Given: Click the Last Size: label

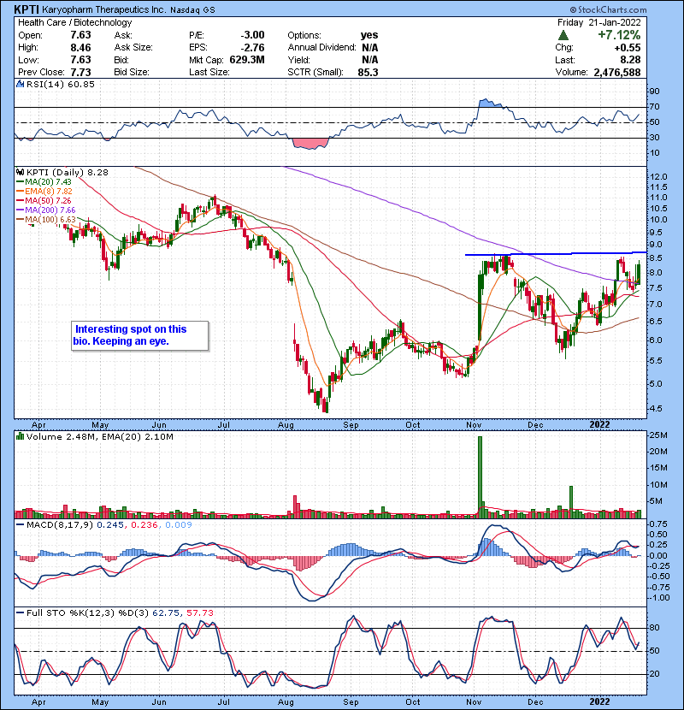Looking at the screenshot, I should tap(209, 73).
